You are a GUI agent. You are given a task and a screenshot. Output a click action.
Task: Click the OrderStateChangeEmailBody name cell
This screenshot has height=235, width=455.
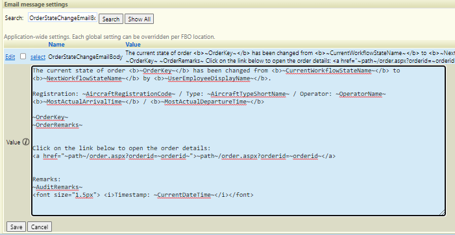pyautogui.click(x=85, y=57)
